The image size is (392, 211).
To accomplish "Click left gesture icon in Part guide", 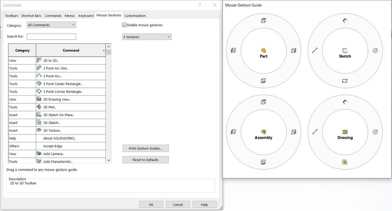I will 233,51.
